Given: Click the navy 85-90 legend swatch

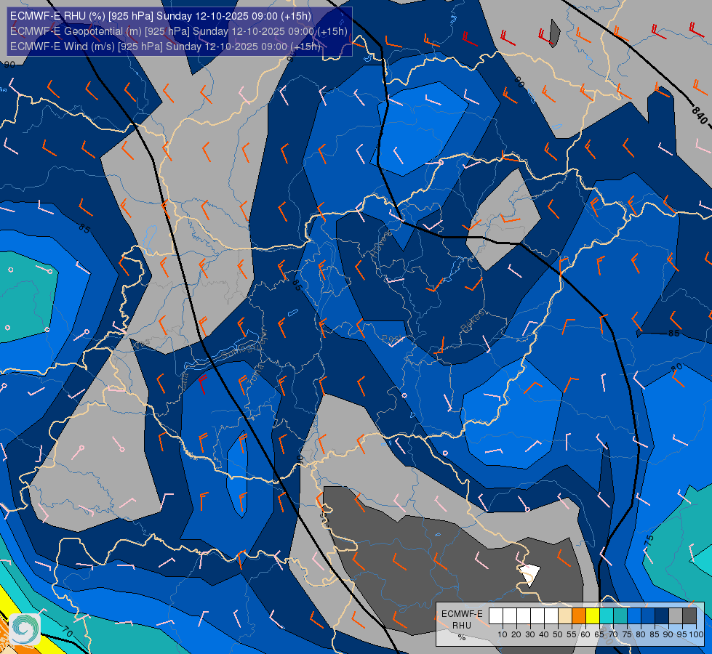Looking at the screenshot, I should (662, 616).
